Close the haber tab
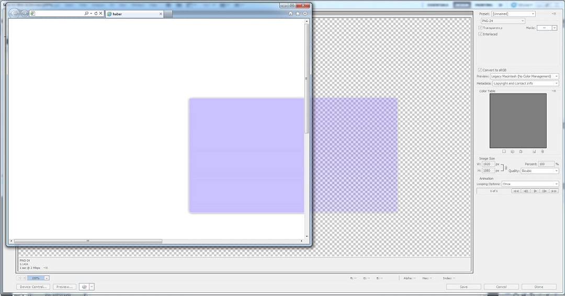 [161, 14]
